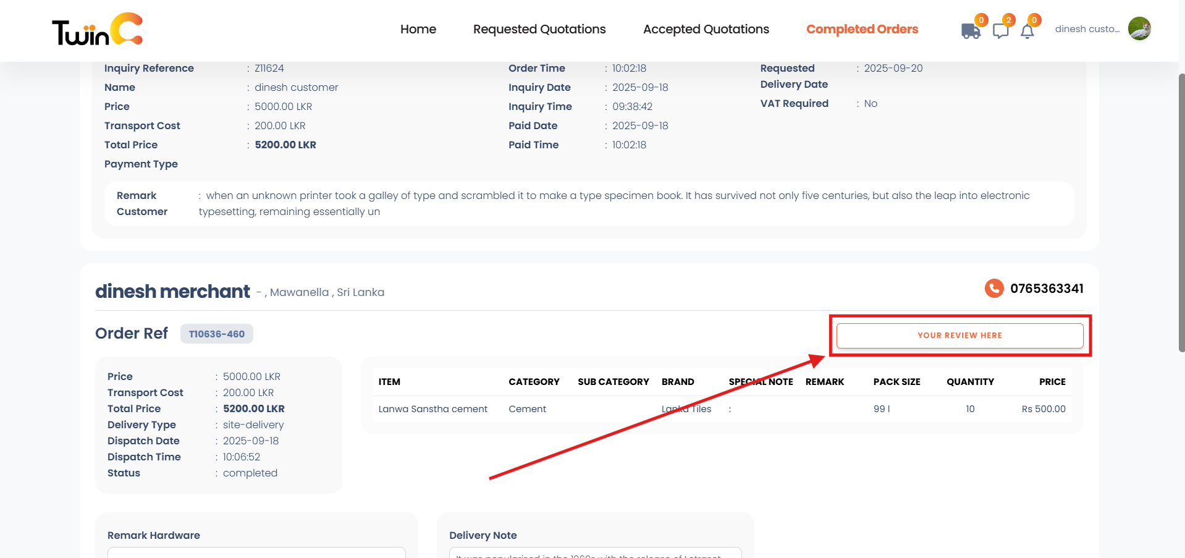The height and width of the screenshot is (558, 1185).
Task: Show notifications via the bell icon
Action: (x=1027, y=32)
